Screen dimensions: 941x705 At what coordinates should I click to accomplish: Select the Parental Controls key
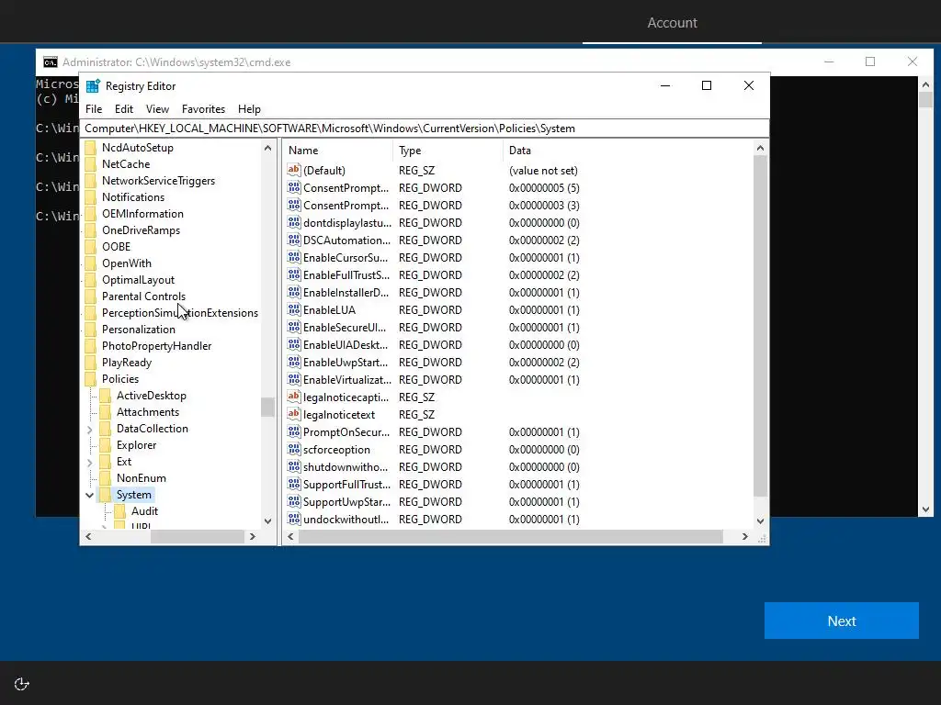coord(143,297)
